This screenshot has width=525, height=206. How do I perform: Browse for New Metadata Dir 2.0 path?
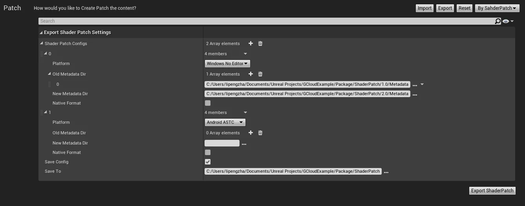[415, 94]
